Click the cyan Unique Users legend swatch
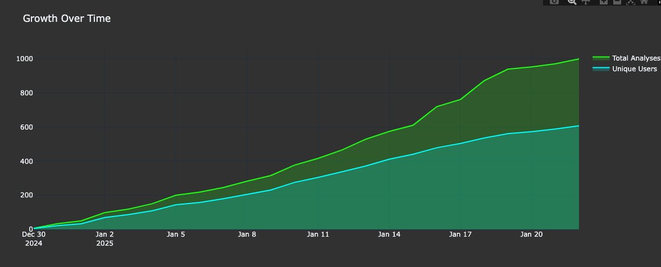The width and height of the screenshot is (661, 267). click(601, 68)
